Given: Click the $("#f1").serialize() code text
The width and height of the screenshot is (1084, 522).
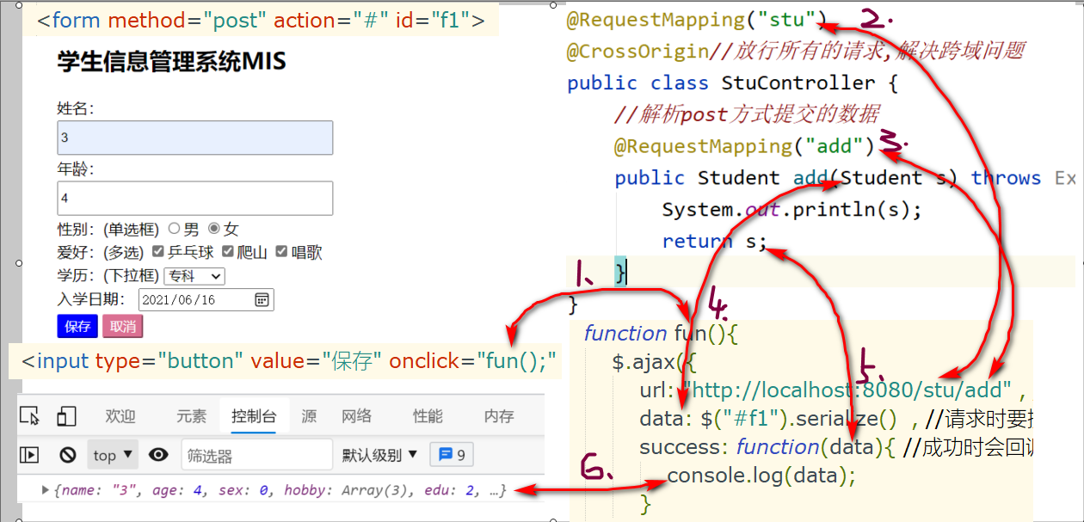Looking at the screenshot, I should (x=799, y=420).
